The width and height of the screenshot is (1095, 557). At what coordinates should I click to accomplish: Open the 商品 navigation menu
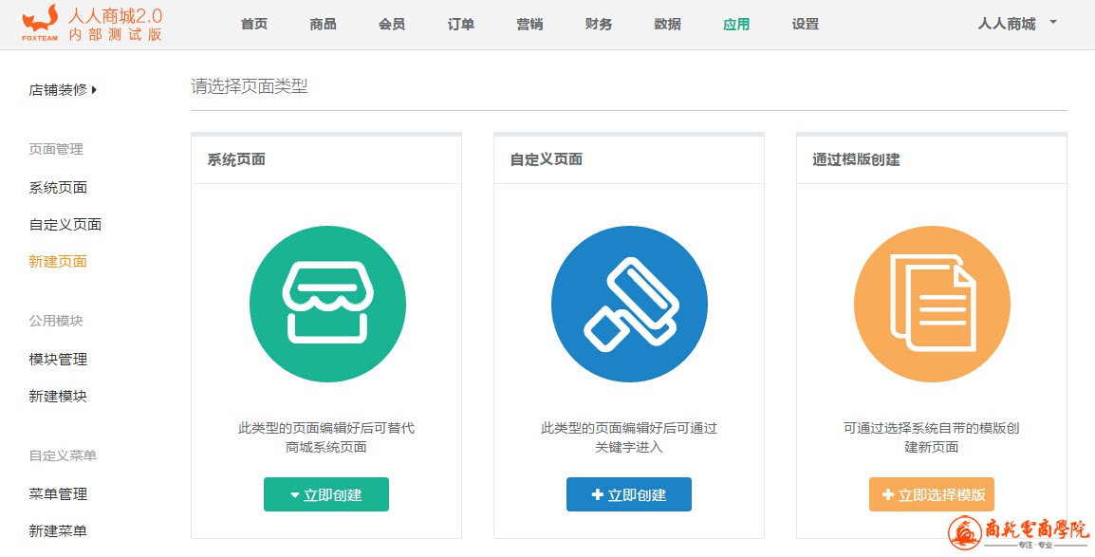coord(324,24)
